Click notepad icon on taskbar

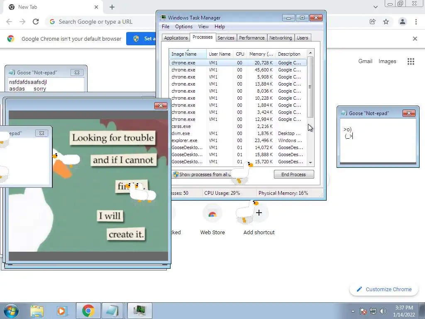(x=112, y=311)
